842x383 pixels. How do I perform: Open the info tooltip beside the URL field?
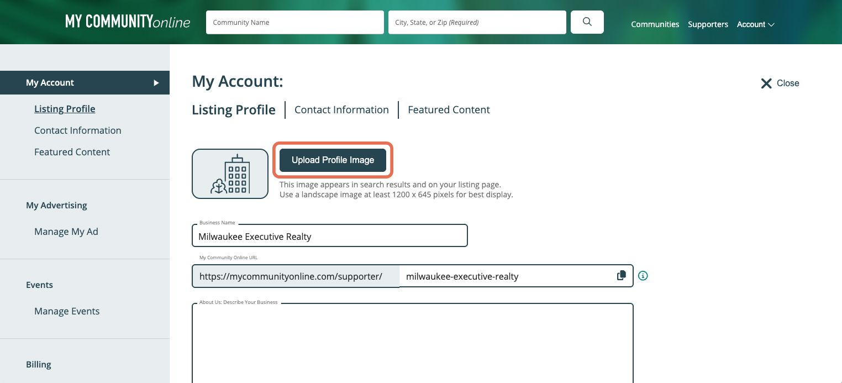643,275
